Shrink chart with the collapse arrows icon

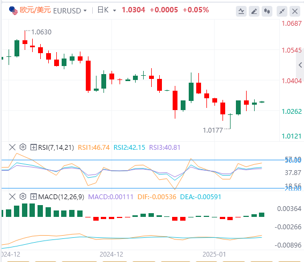(x=282, y=11)
